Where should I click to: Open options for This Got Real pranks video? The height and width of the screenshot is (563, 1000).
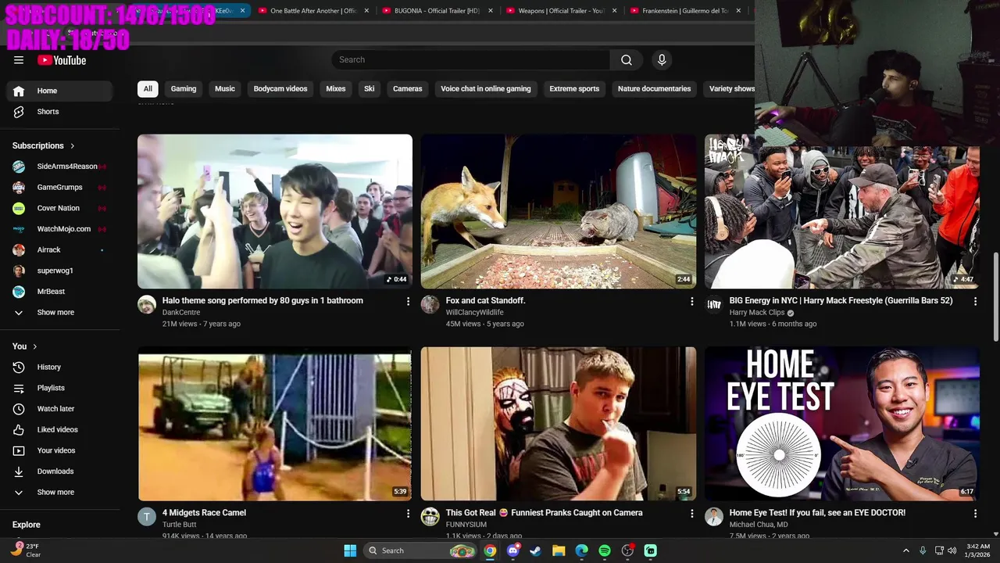(691, 513)
